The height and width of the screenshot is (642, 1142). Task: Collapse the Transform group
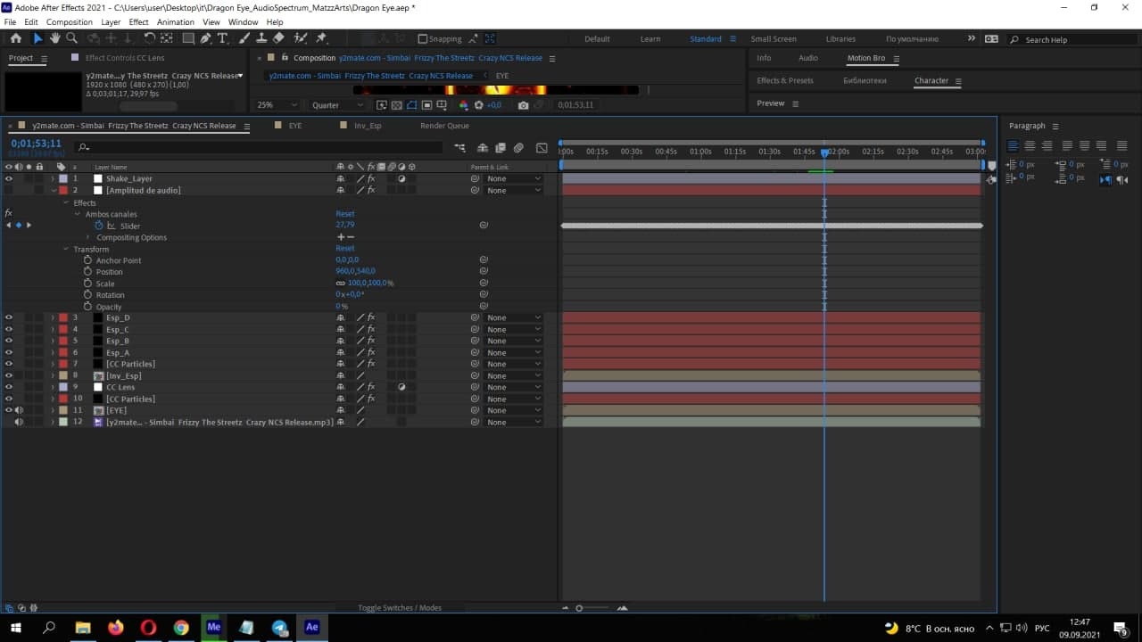coord(66,249)
